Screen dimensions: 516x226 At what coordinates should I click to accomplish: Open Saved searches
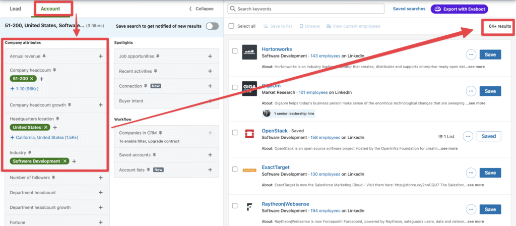(x=409, y=9)
